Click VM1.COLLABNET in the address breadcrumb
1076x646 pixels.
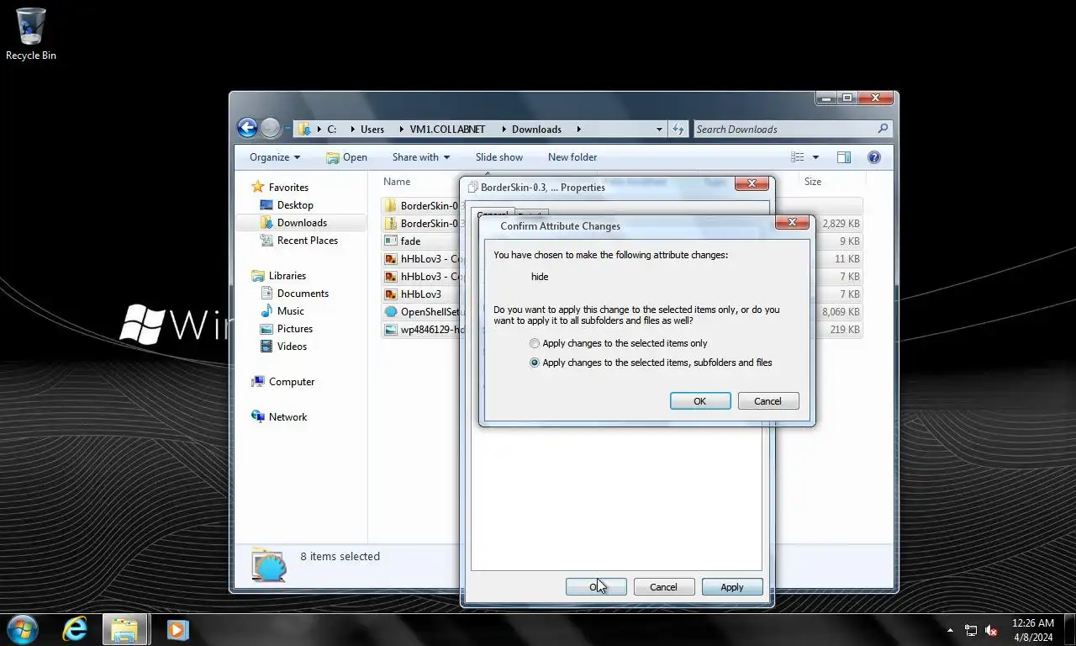pyautogui.click(x=447, y=129)
